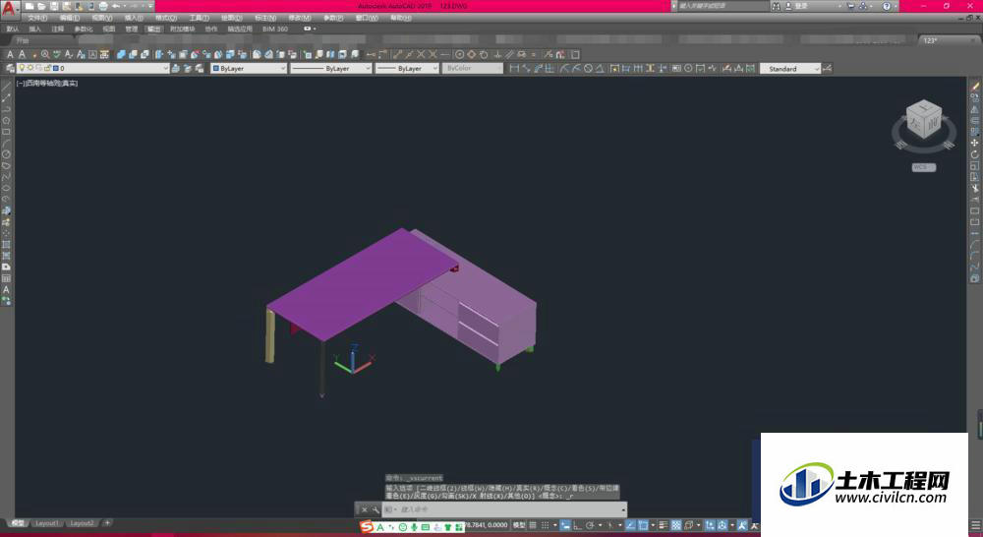Click the erase tool in right modify toolbar
This screenshot has width=983, height=537.
click(x=975, y=86)
